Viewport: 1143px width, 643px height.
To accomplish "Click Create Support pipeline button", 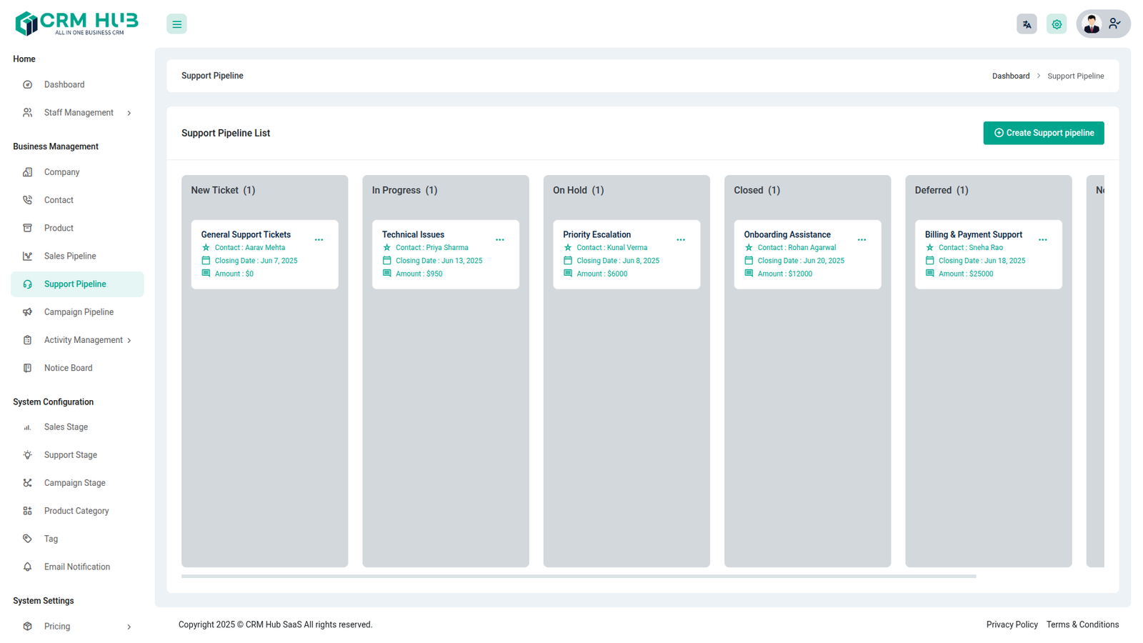I will pos(1043,133).
